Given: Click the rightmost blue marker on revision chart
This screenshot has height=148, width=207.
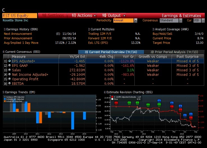Looking at the screenshot, I should pos(191,114).
